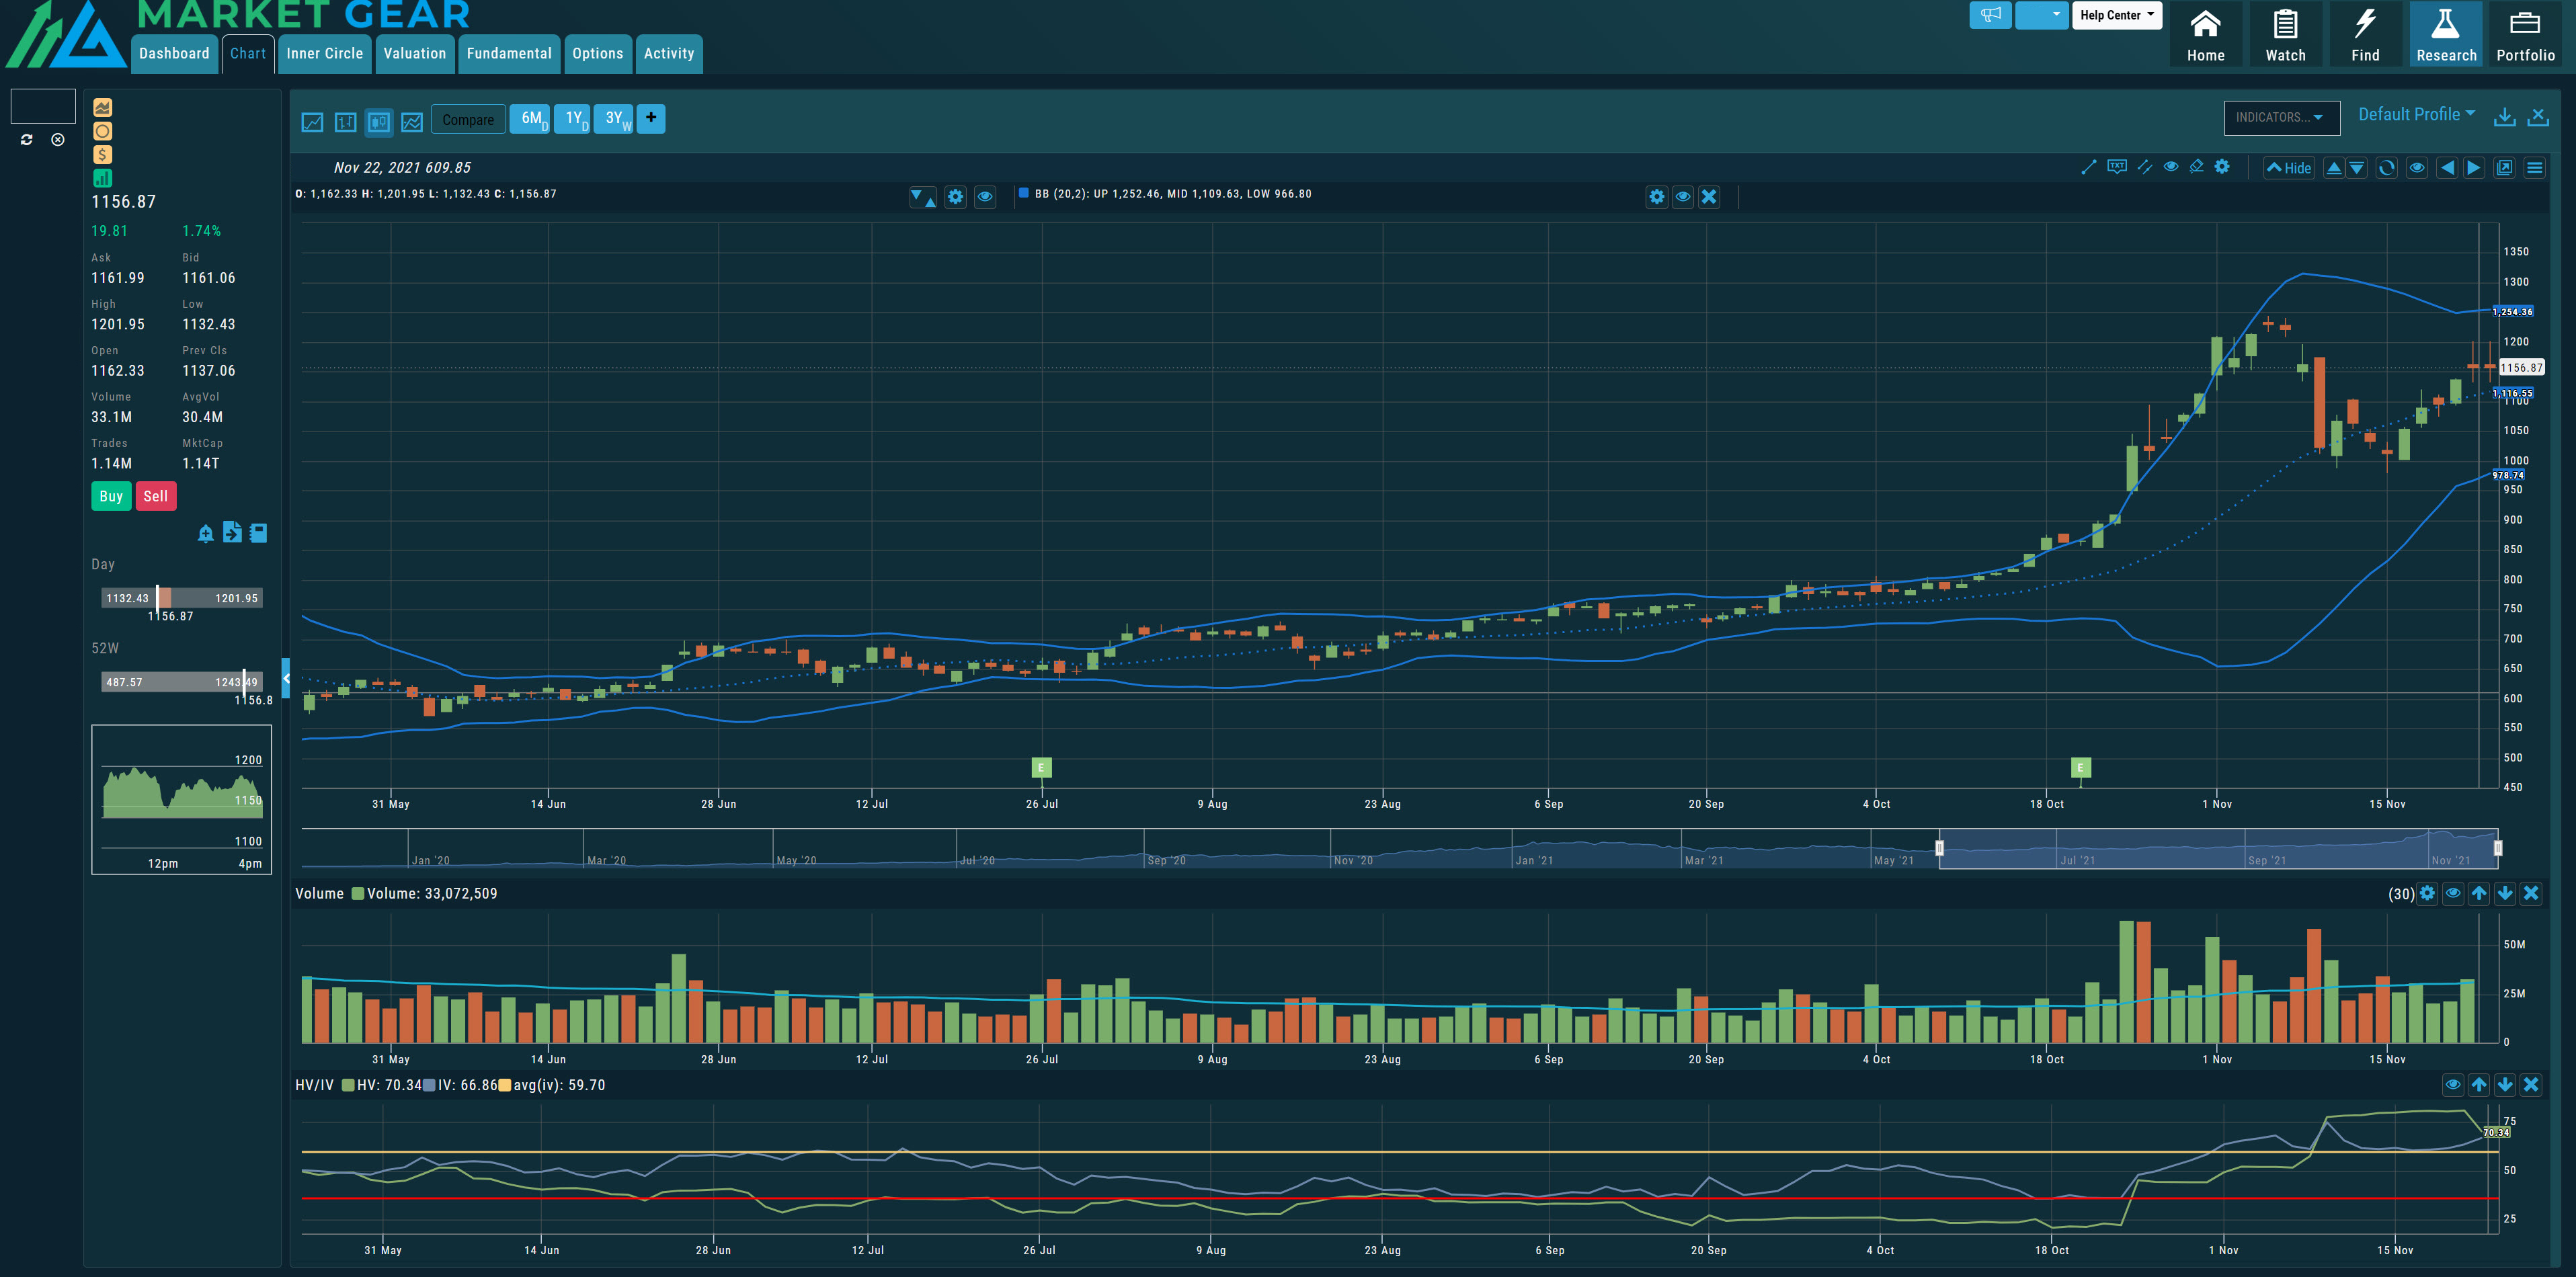Open the Help Center dropdown
Viewport: 2576px width, 1277px height.
2116,15
